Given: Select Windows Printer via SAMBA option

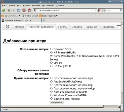Looking at the screenshot, I should pyautogui.click(x=51, y=95).
